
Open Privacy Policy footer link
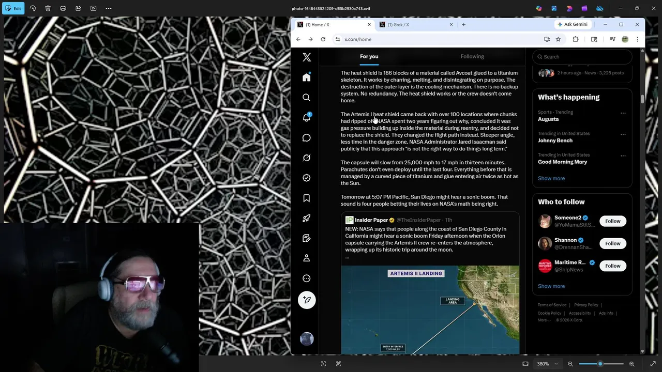pyautogui.click(x=586, y=305)
